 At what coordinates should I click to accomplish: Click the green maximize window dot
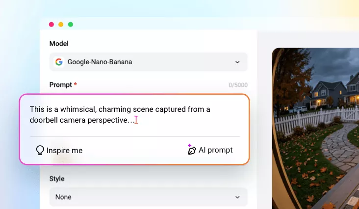71,25
